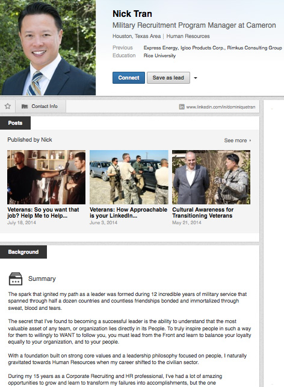The width and height of the screenshot is (284, 387).
Task: Click the Save as lead button
Action: click(x=168, y=78)
